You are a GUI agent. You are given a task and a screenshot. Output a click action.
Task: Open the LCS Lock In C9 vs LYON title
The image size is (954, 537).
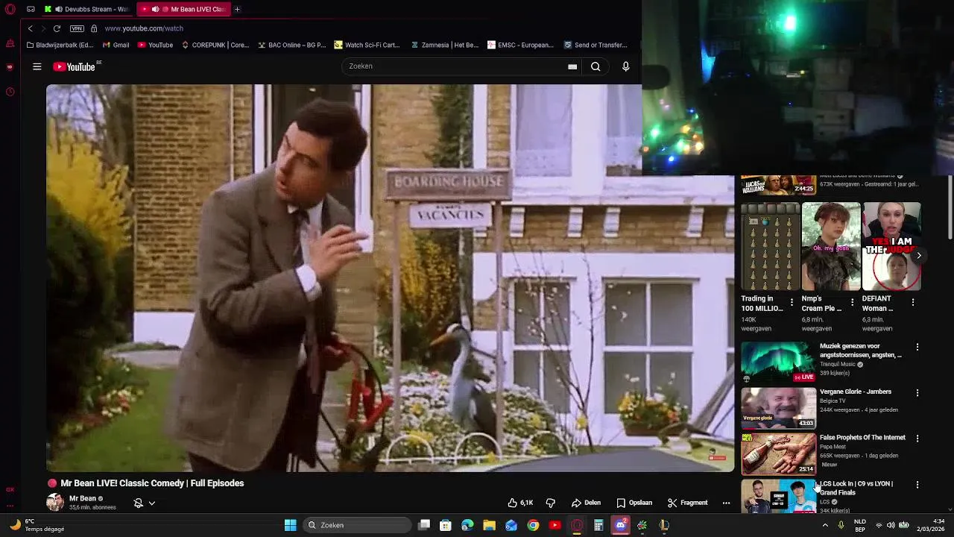(x=856, y=488)
